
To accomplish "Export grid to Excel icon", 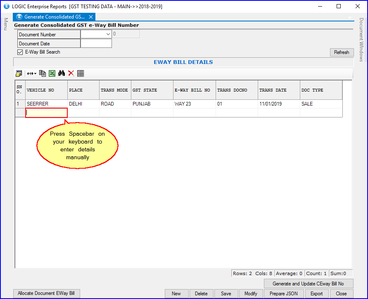I will pos(52,73).
